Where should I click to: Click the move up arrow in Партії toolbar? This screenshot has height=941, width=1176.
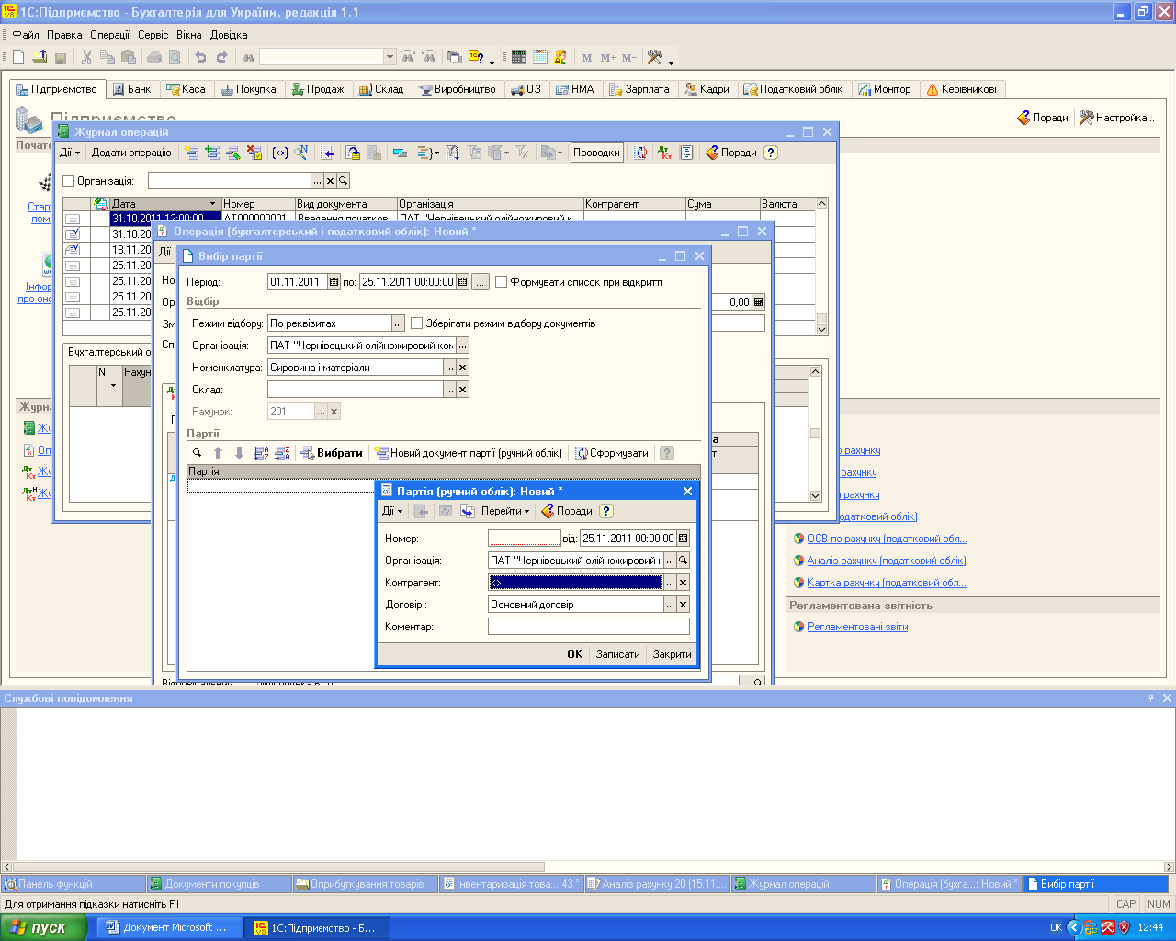[x=218, y=453]
